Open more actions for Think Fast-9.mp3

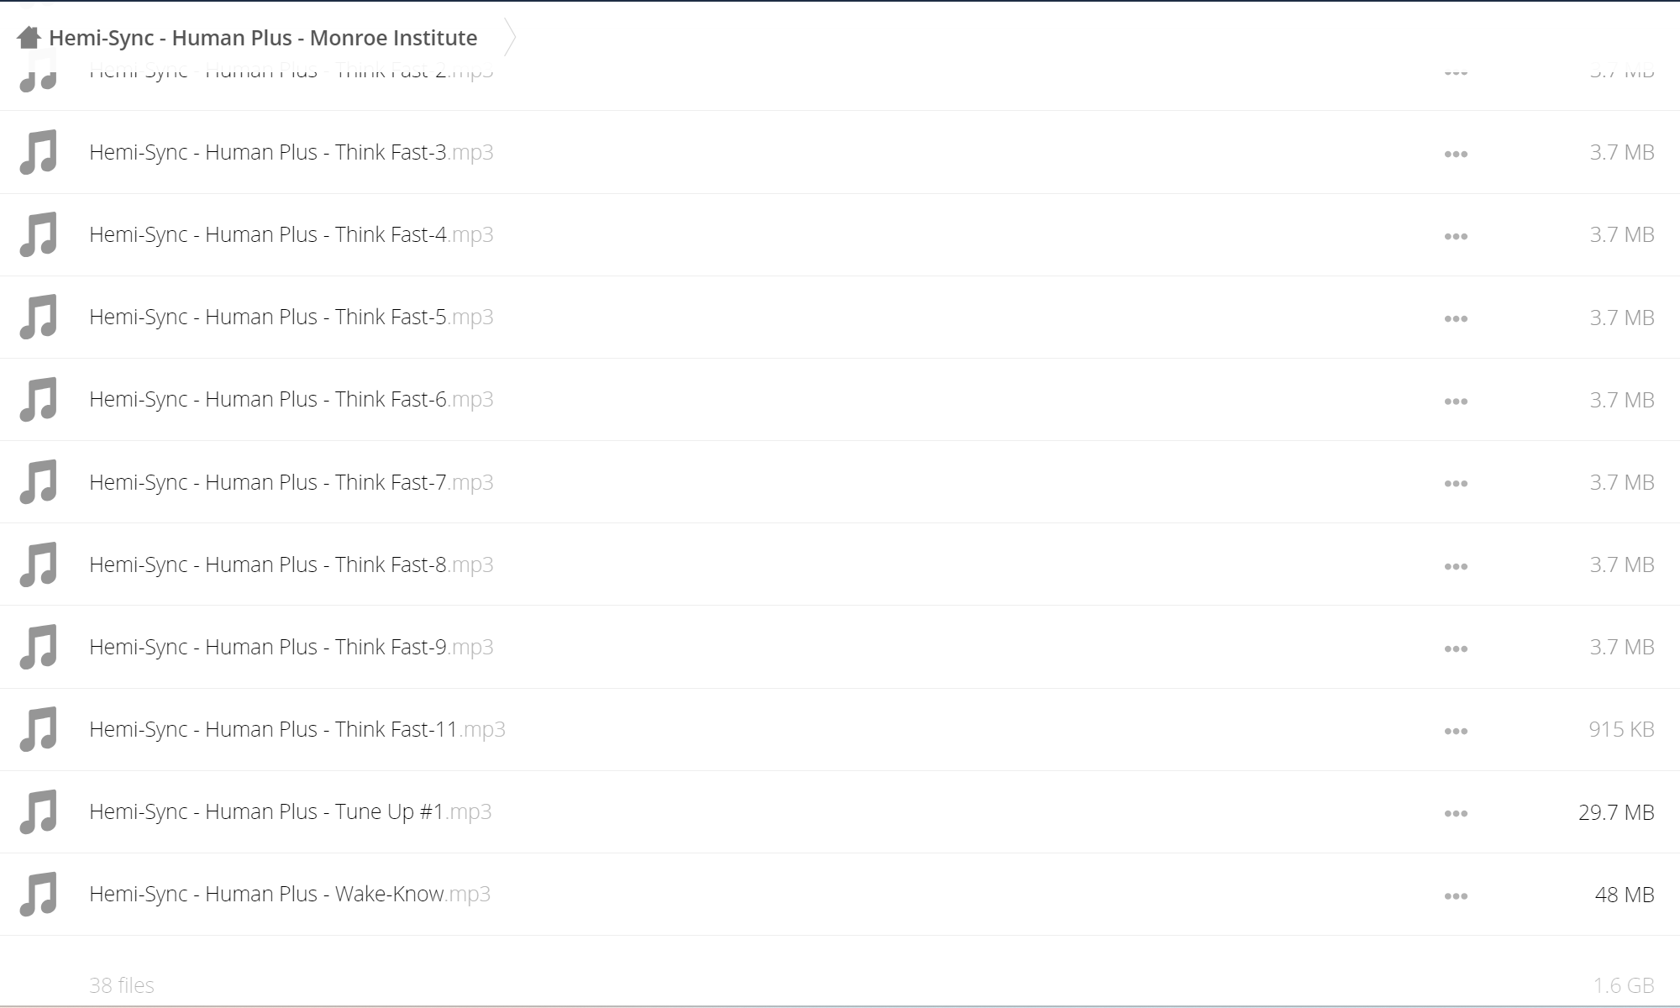(x=1456, y=648)
